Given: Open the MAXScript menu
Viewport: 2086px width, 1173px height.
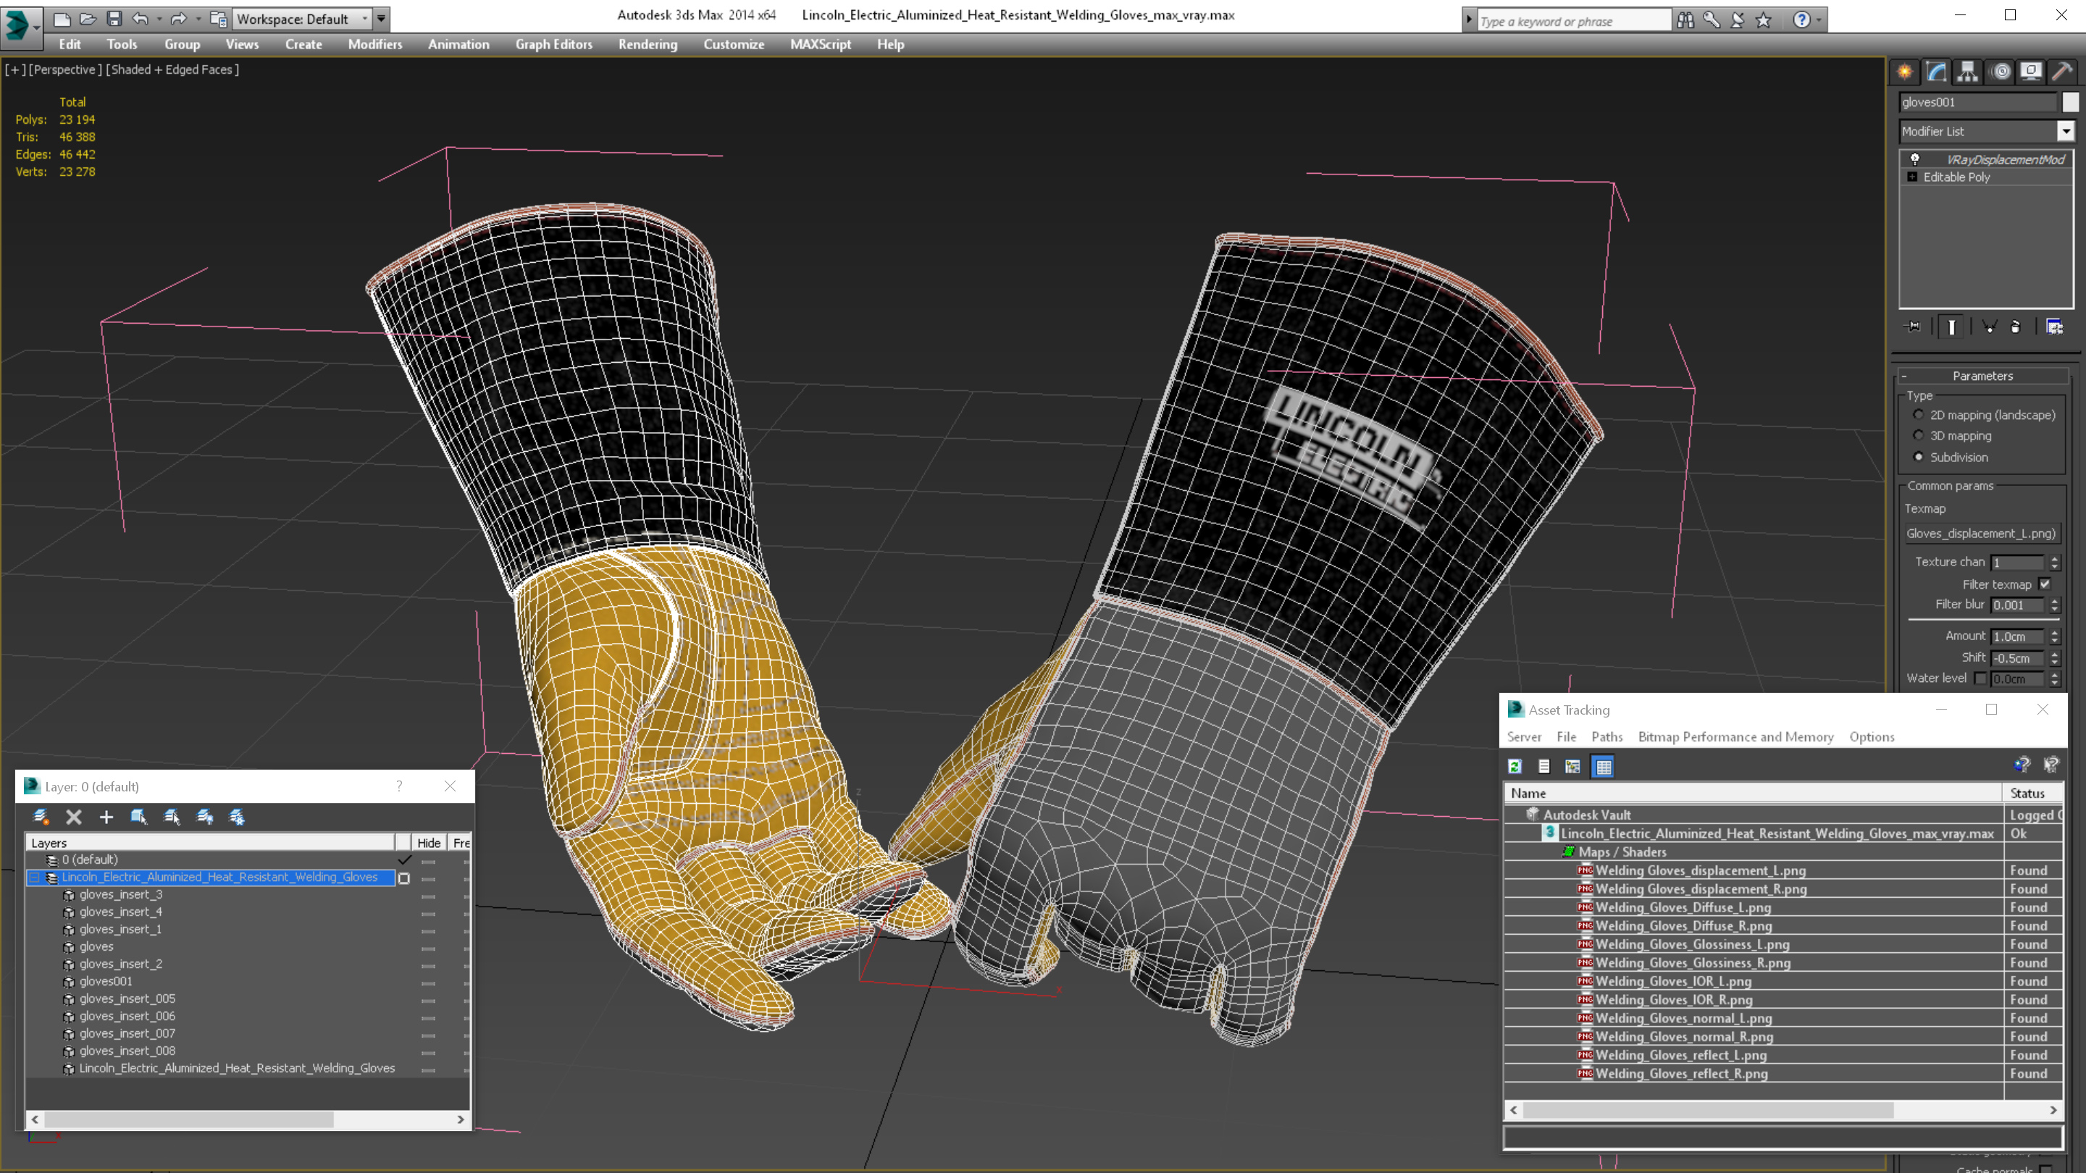Looking at the screenshot, I should (821, 44).
